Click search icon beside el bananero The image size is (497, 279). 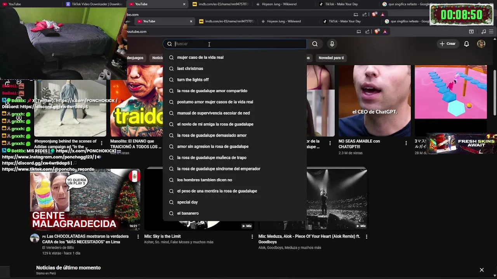pos(171,214)
